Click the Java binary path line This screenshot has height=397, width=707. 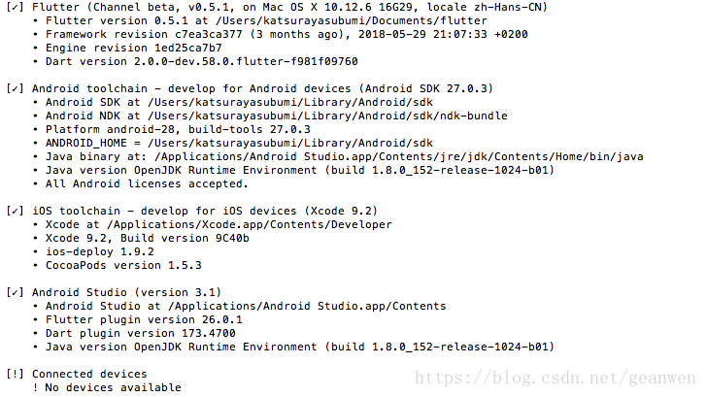pyautogui.click(x=345, y=156)
